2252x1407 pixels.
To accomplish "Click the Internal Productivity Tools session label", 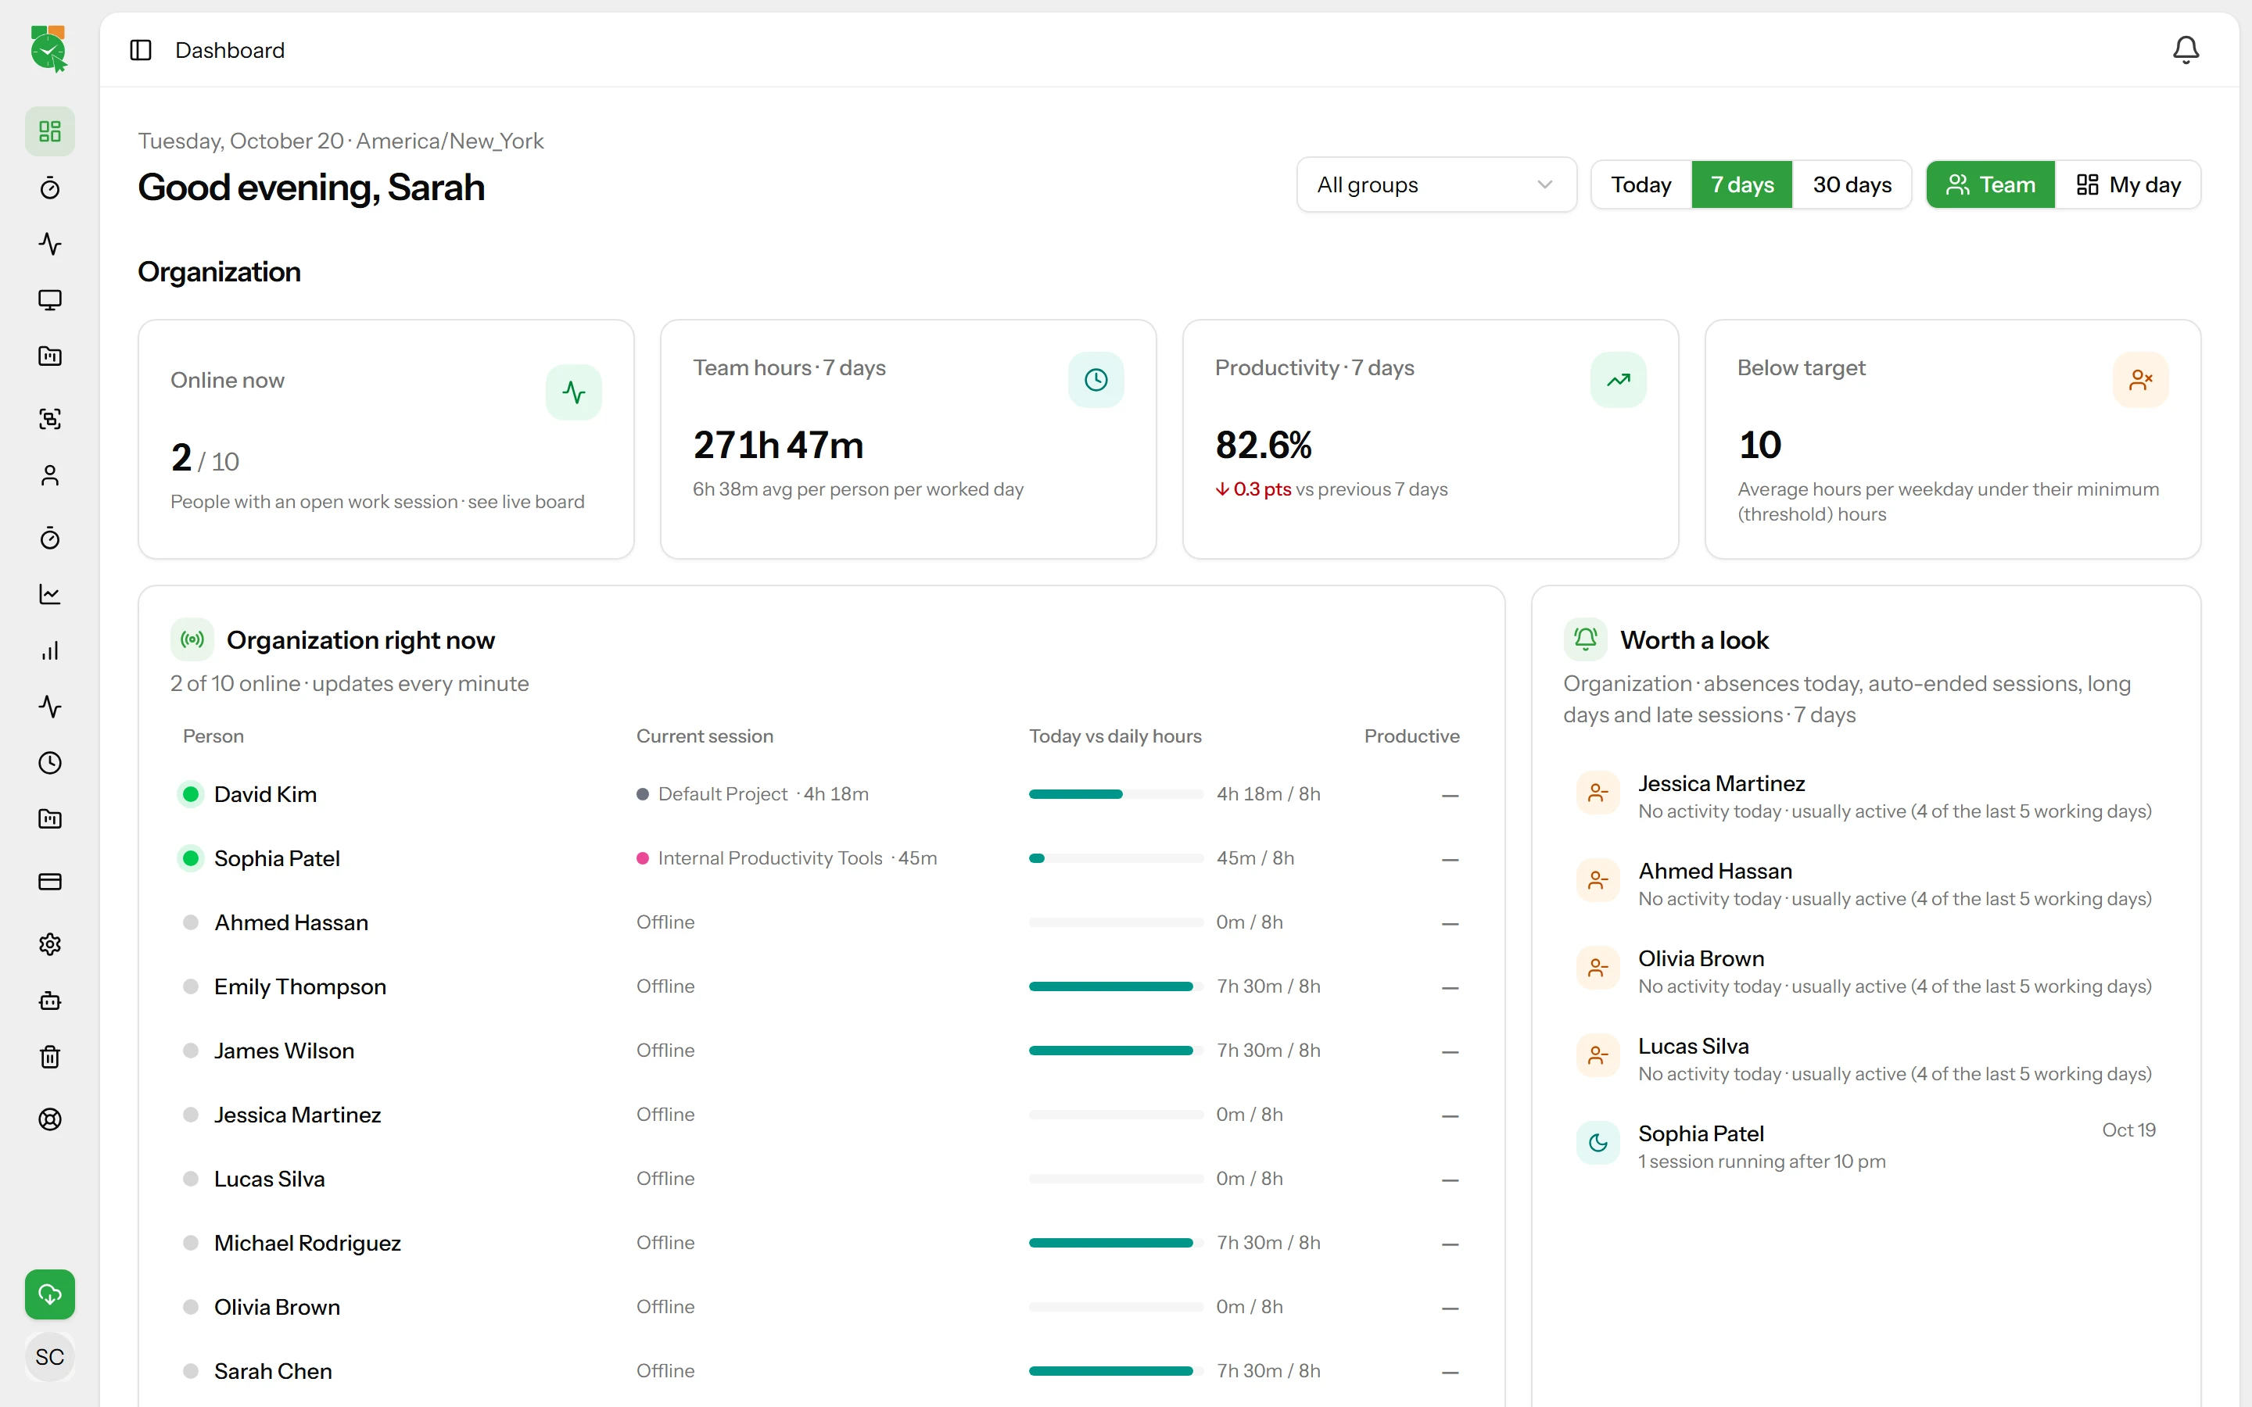I will coord(769,859).
